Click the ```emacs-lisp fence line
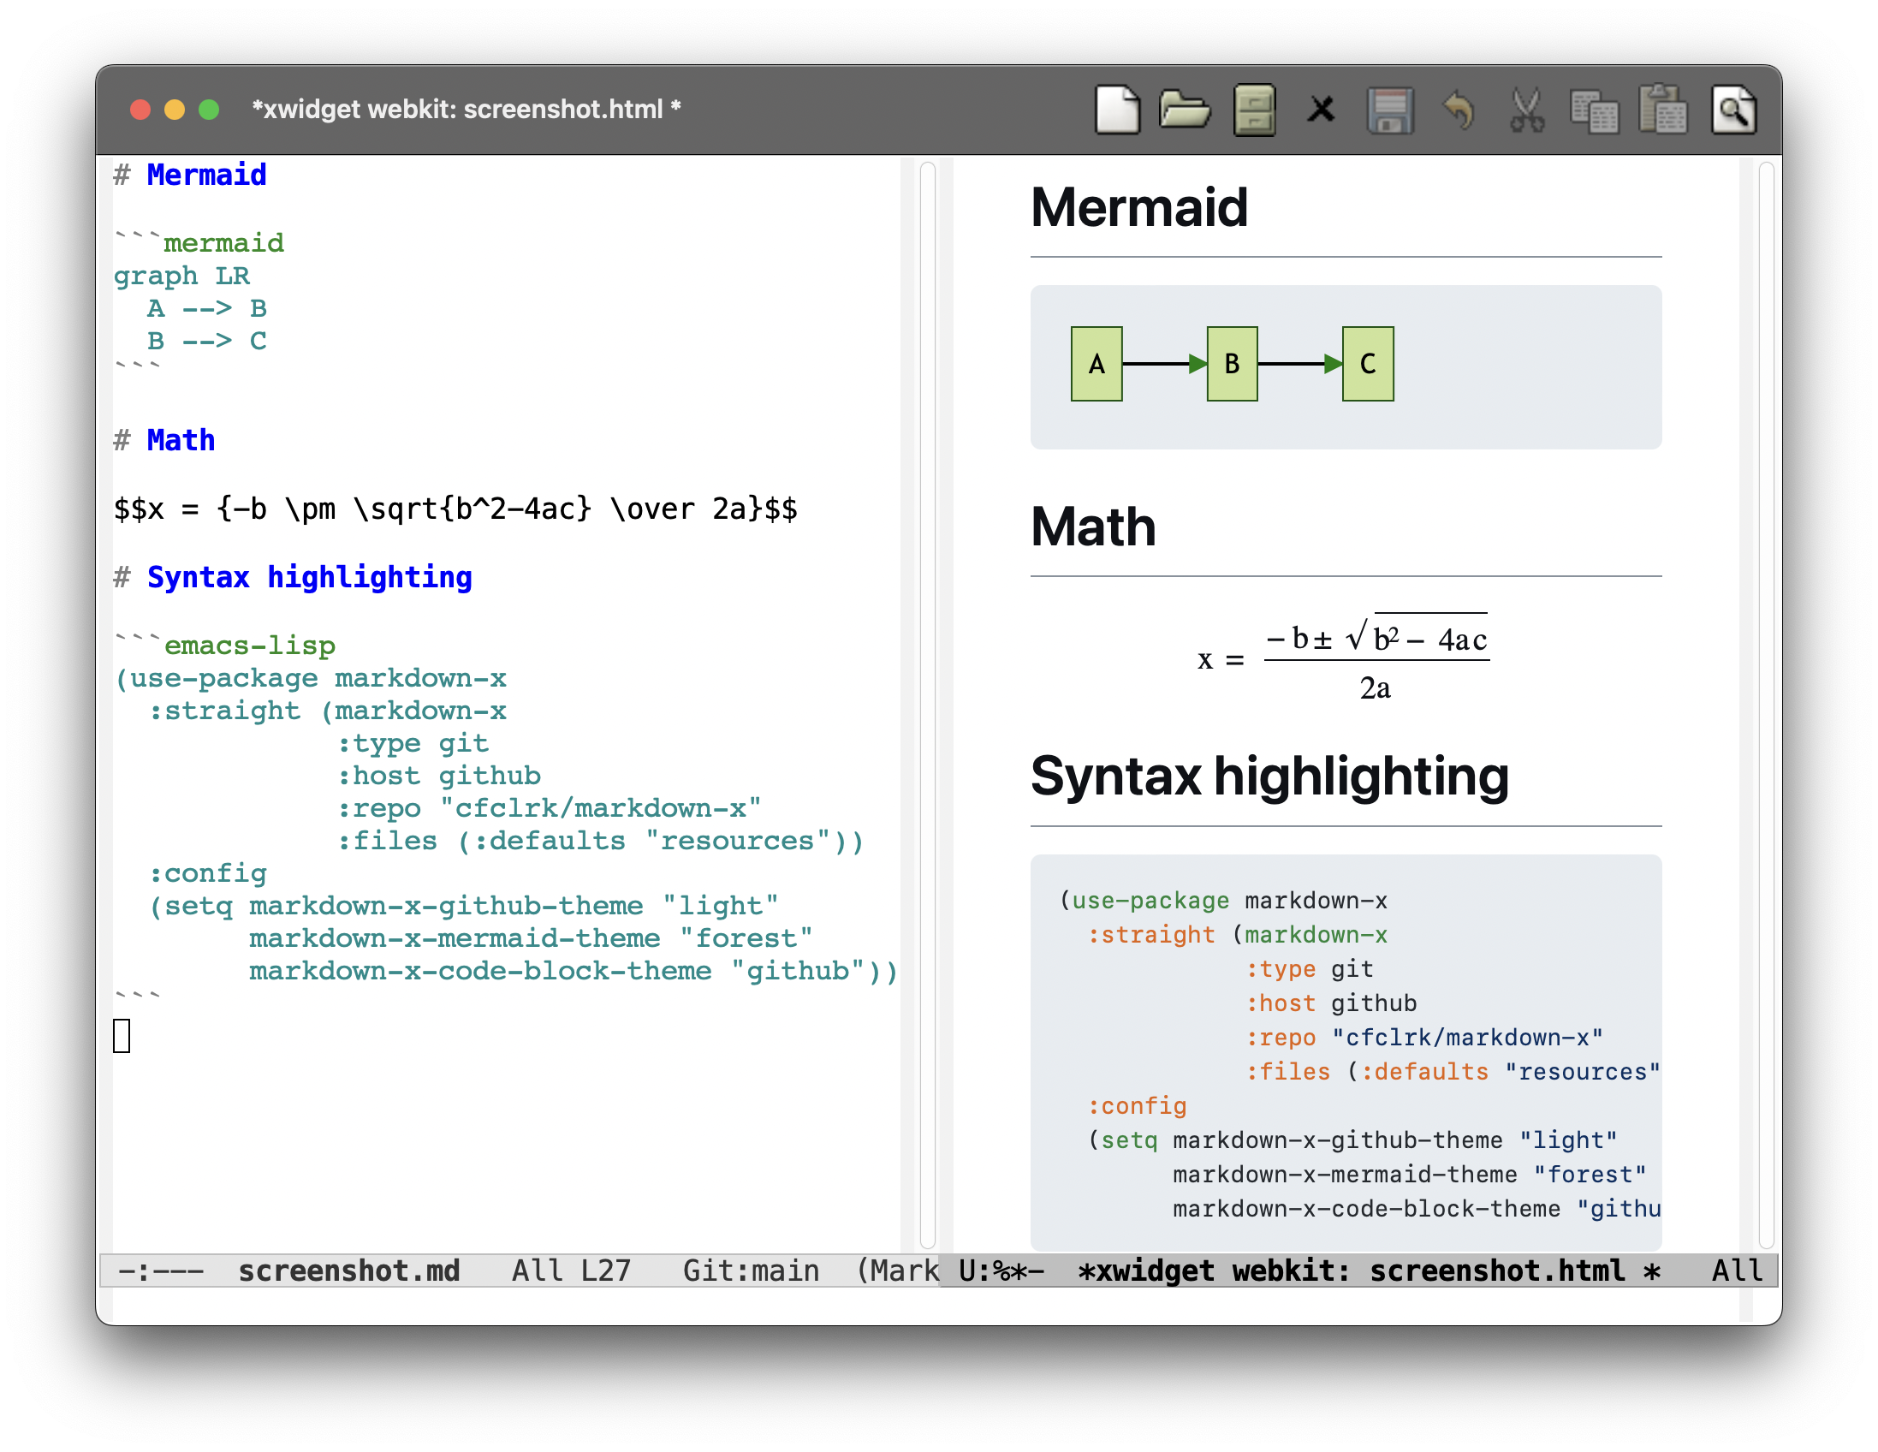Image resolution: width=1878 pixels, height=1452 pixels. pos(224,645)
